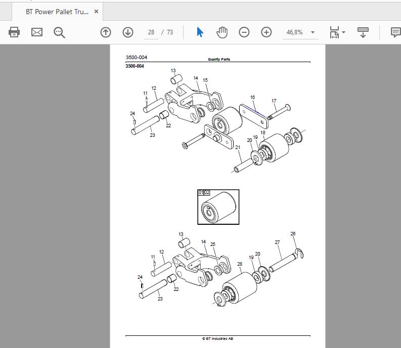Viewport: 401px width, 348px height.
Task: Switch to the Hand pan tool
Action: [x=222, y=32]
